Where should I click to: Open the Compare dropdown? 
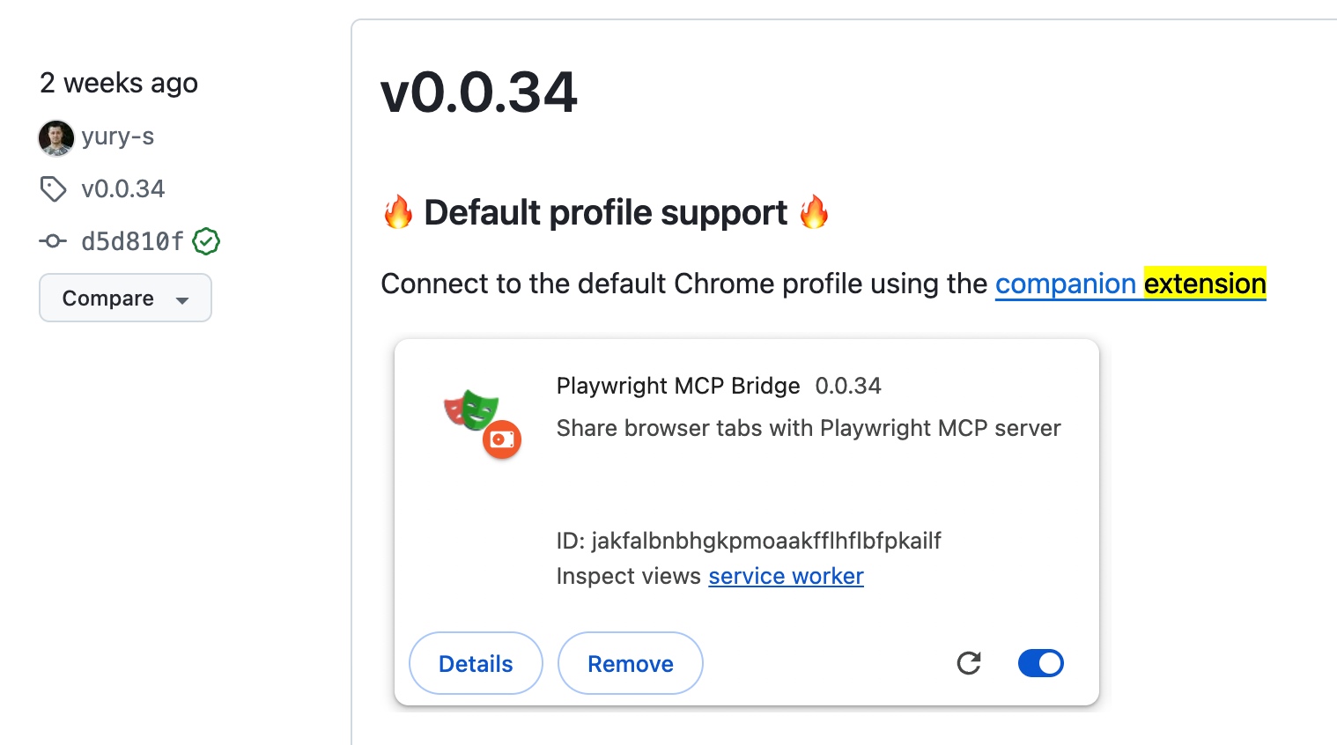point(125,298)
